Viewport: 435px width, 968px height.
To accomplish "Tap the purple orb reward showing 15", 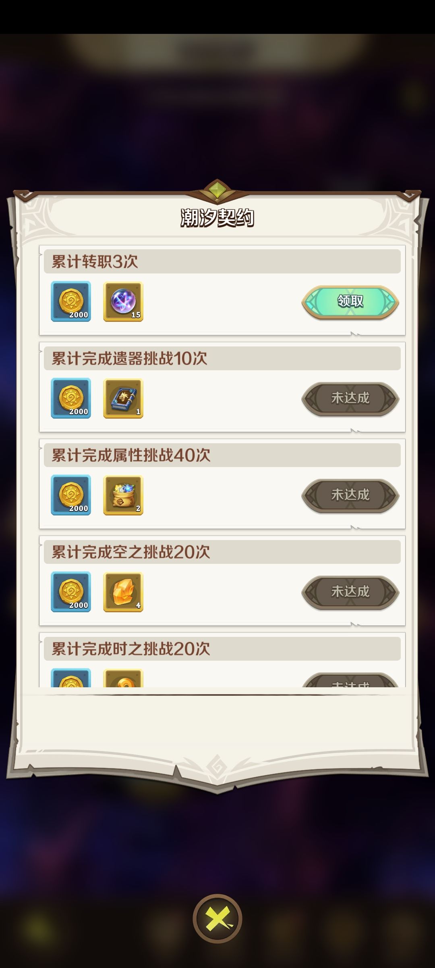I will pos(123,301).
